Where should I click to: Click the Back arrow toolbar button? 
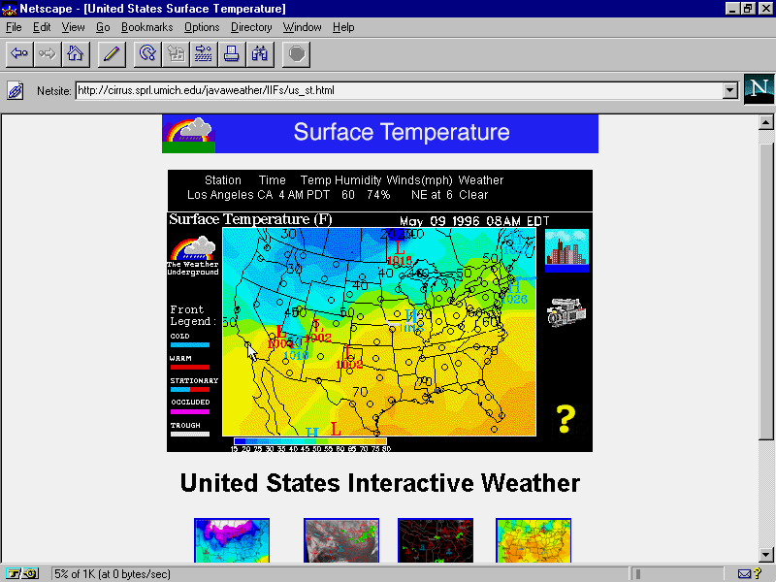(x=18, y=53)
